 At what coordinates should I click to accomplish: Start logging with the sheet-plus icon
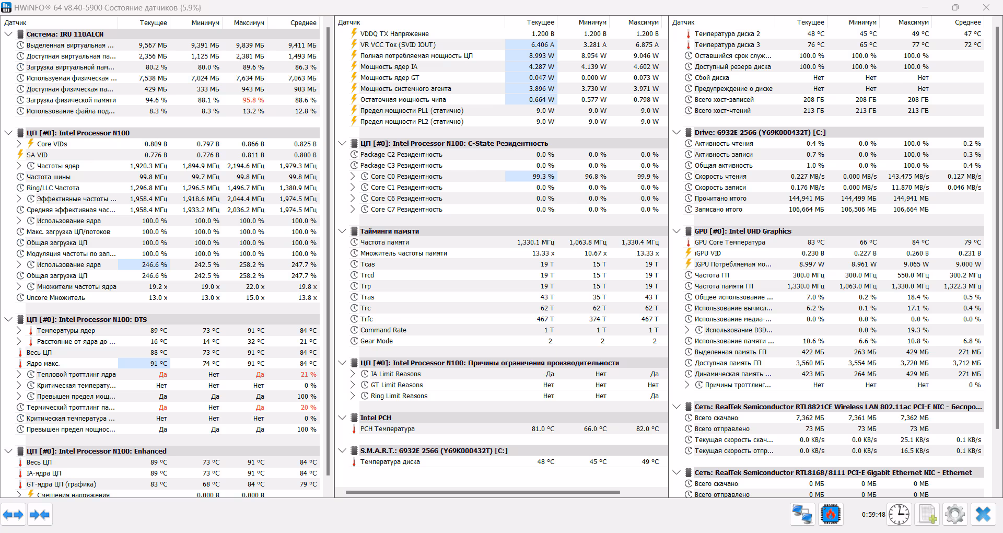927,515
